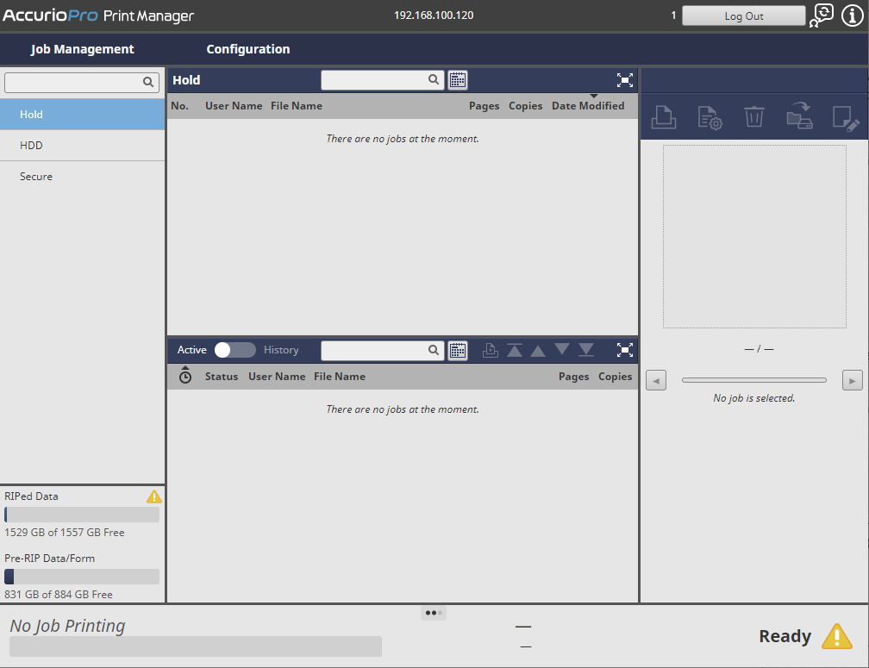This screenshot has height=668, width=869.
Task: Expand the Hold list to full view
Action: coord(624,80)
